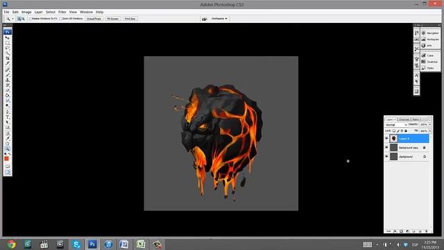This screenshot has width=444, height=250.
Task: Switch to the Channels tab
Action: pos(404,119)
